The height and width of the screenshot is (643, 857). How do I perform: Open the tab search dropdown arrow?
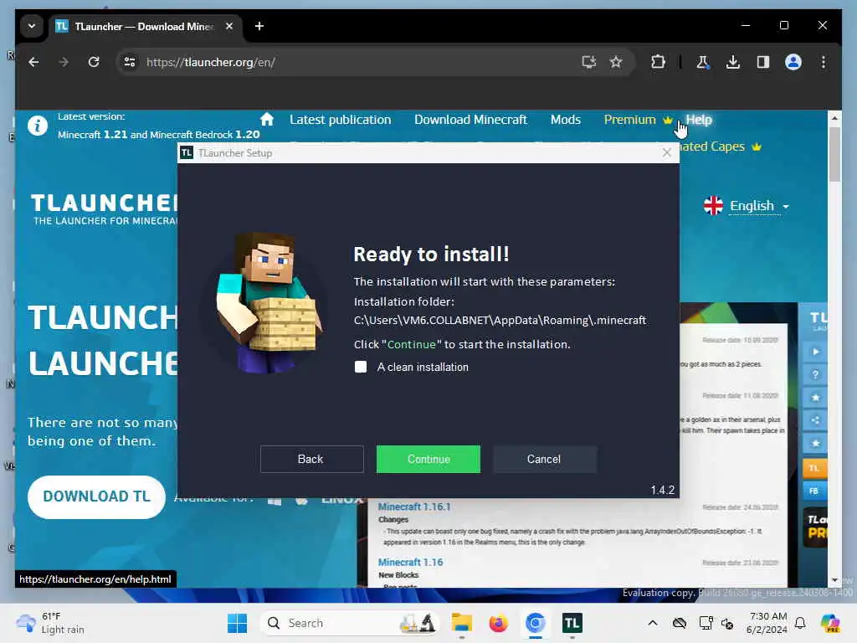(32, 26)
